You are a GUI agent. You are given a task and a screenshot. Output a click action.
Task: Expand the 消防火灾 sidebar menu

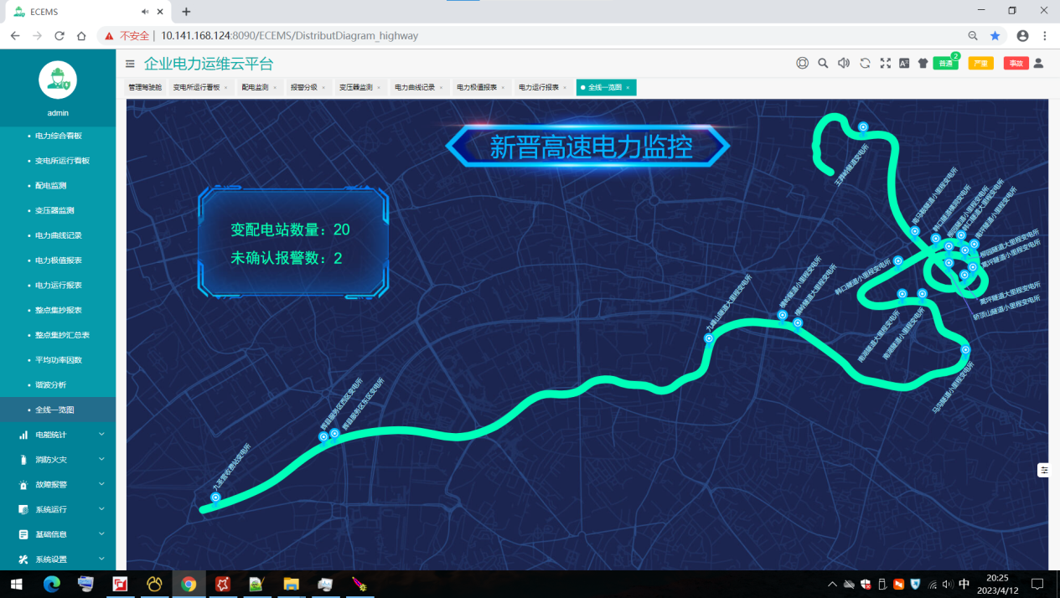[58, 460]
